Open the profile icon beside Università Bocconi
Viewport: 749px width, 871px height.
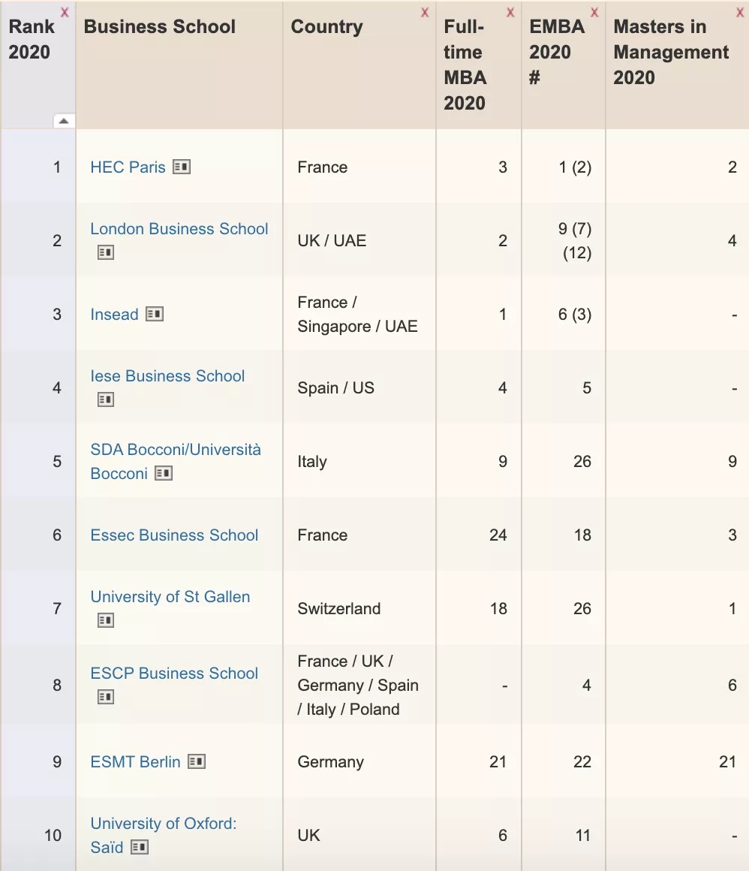[x=164, y=473]
